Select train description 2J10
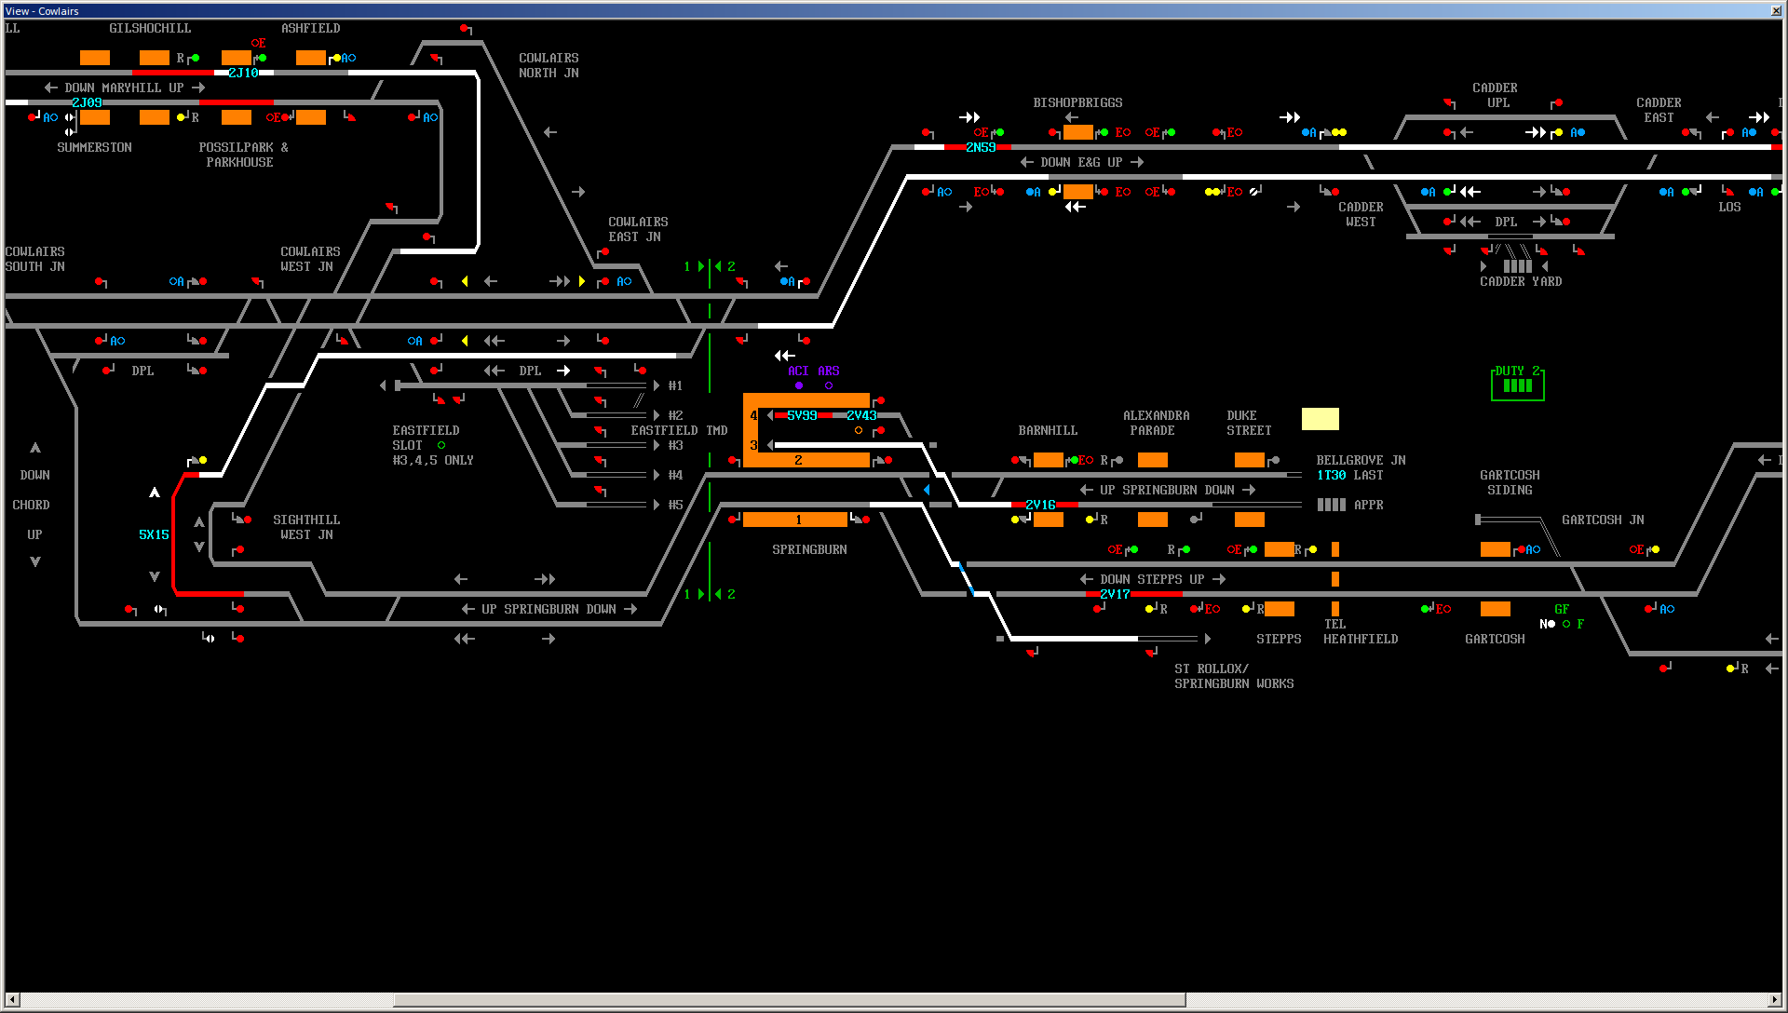Screen dimensions: 1788x1013 (243, 73)
